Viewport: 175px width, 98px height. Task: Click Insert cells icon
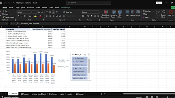tap(127, 12)
